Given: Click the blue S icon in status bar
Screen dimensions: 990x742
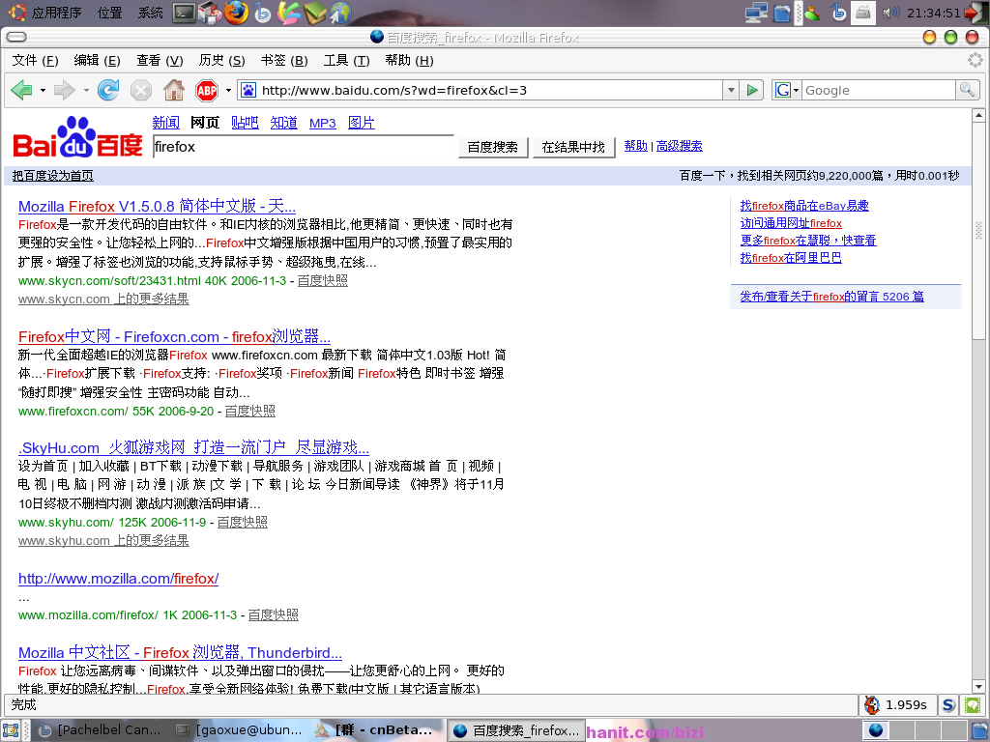Looking at the screenshot, I should 947,704.
